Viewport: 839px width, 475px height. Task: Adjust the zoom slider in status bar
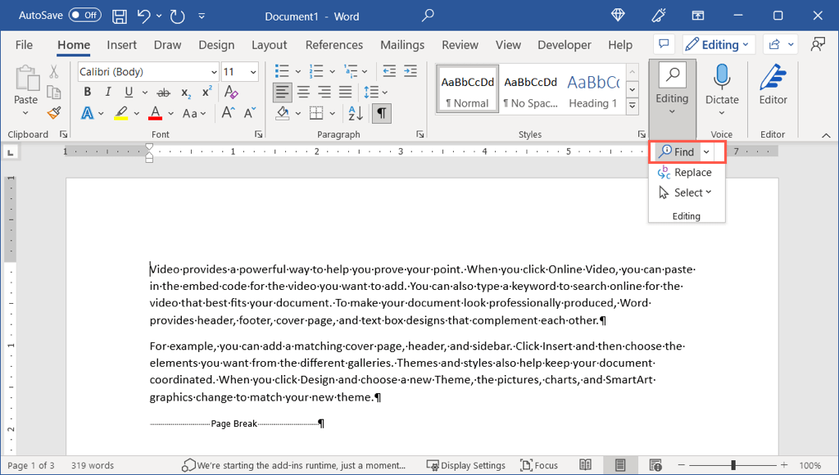pos(733,465)
